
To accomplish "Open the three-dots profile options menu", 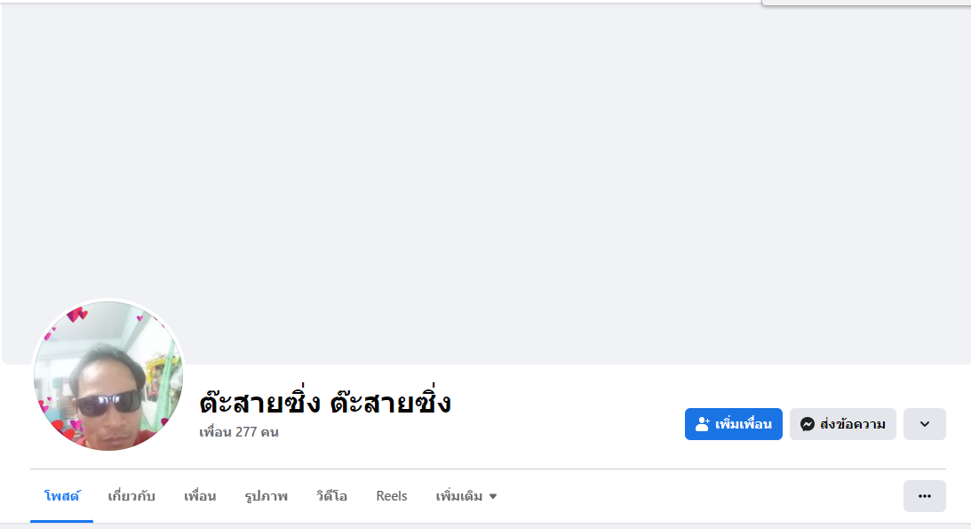I will 924,496.
